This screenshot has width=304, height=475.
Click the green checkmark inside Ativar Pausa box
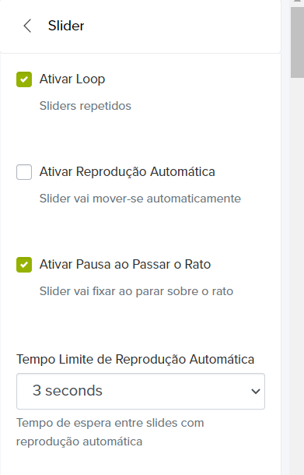click(24, 265)
